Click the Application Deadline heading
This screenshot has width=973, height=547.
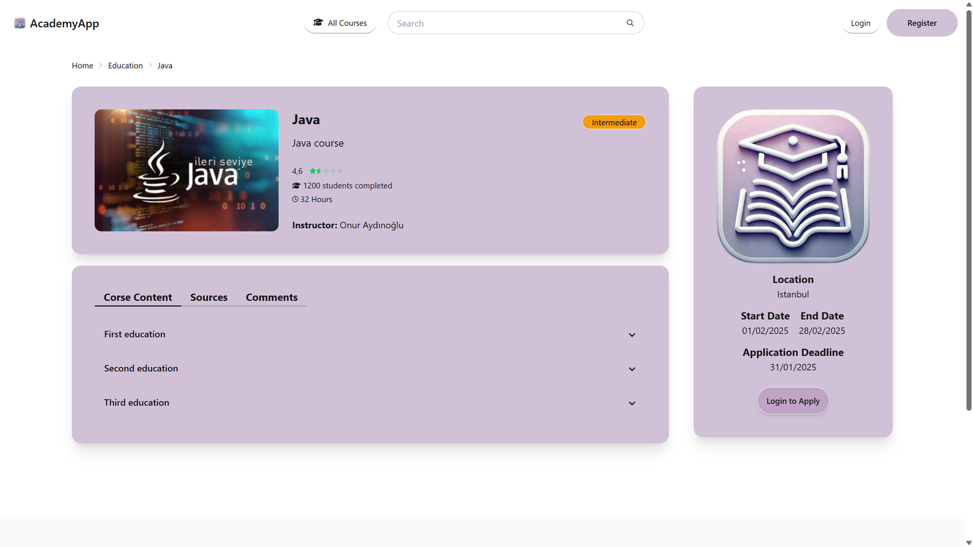coord(793,353)
